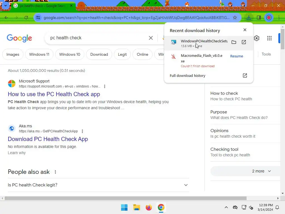Expand Is PC health Check legit question

[98, 185]
